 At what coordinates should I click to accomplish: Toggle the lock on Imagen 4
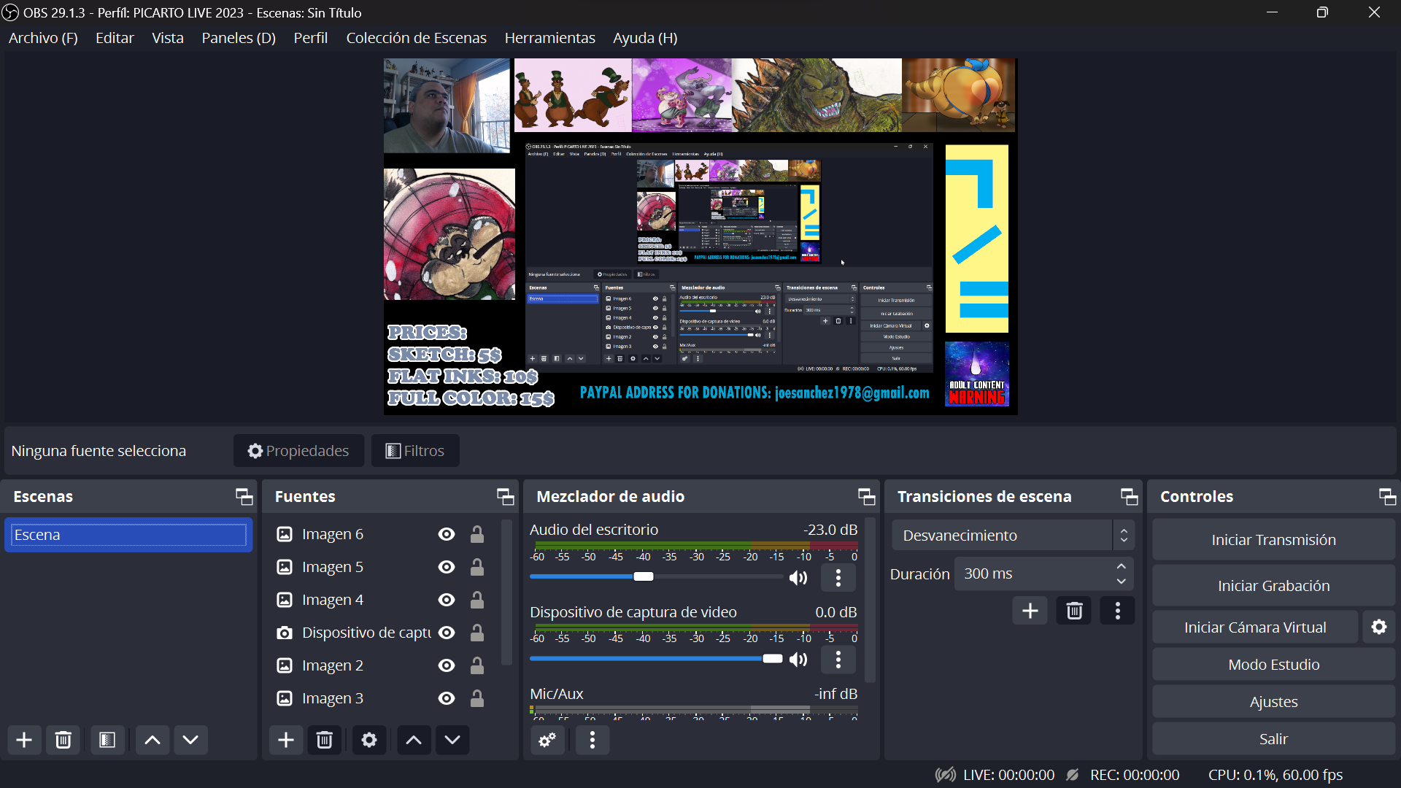477,600
